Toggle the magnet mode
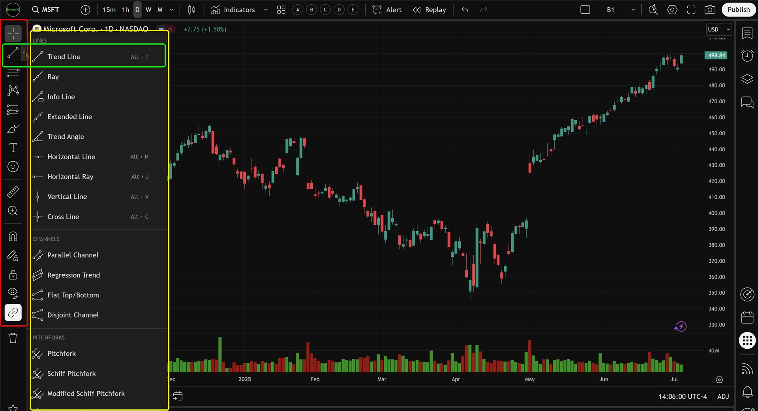Image resolution: width=758 pixels, height=411 pixels. pos(13,236)
